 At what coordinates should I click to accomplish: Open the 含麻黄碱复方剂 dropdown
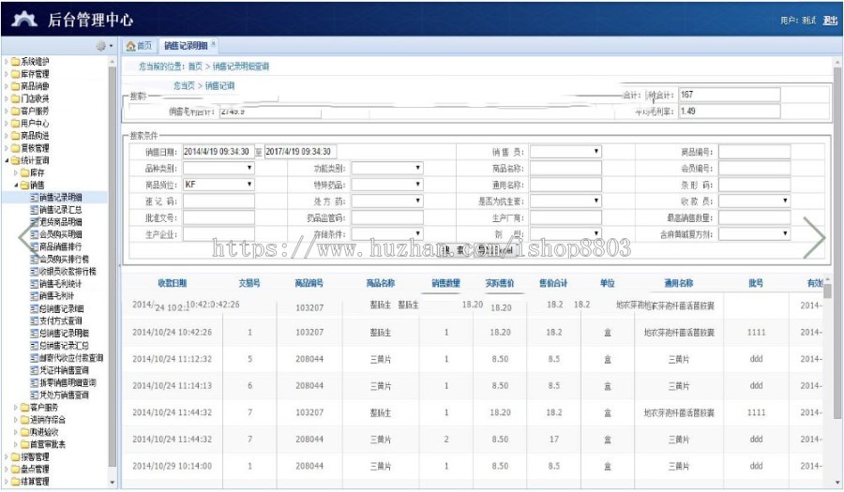pyautogui.click(x=755, y=234)
